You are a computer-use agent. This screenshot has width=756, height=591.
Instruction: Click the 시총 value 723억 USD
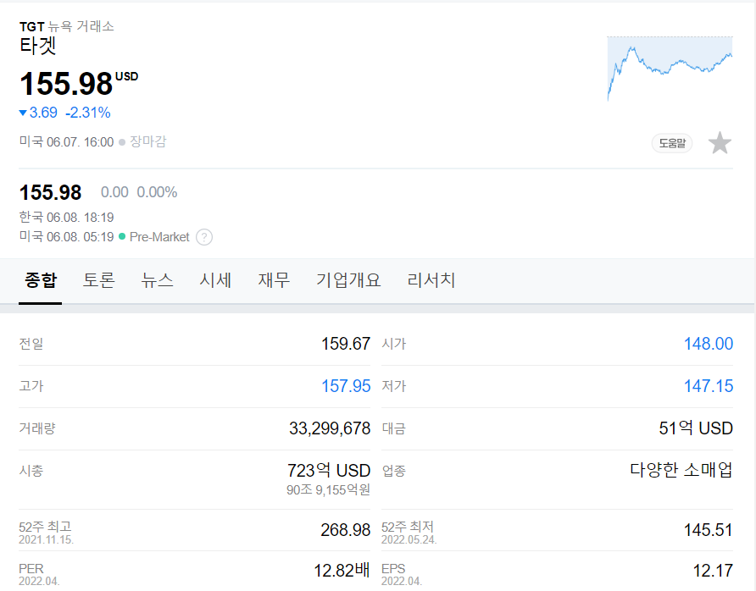click(x=329, y=470)
